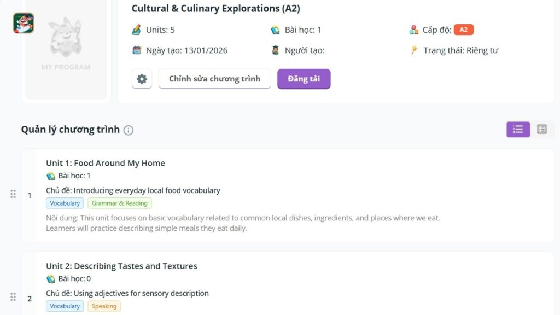Click the Cấp độ blocks icon
This screenshot has height=315, width=560.
pos(413,30)
